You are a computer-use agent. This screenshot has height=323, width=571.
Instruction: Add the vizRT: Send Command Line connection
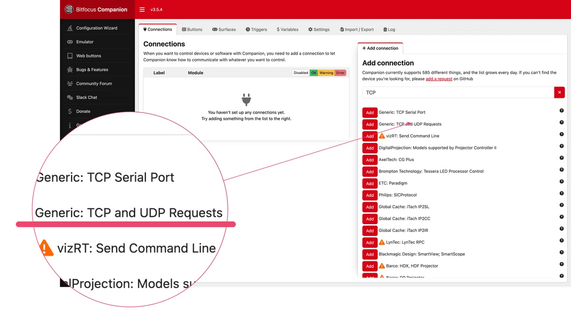tap(370, 136)
